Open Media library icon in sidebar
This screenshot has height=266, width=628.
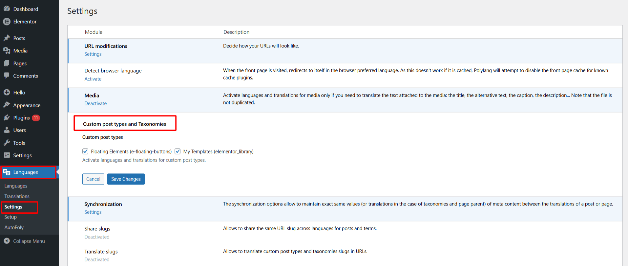[x=7, y=51]
